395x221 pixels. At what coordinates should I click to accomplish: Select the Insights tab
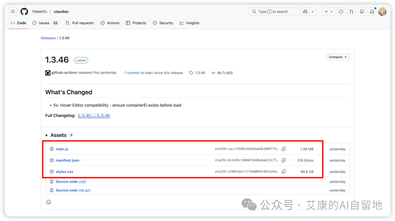[x=189, y=23]
